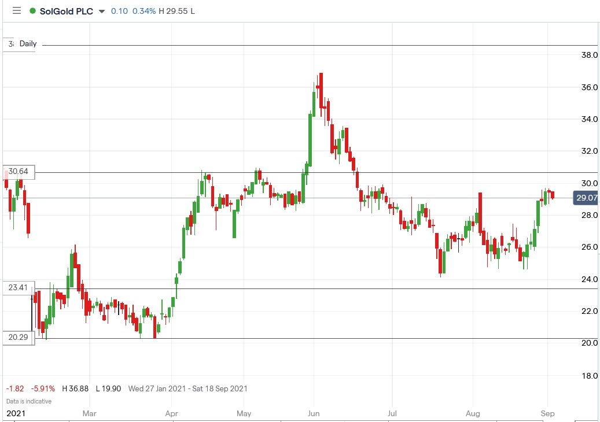Select the 30.64 price level label
The image size is (600, 422).
[x=18, y=172]
